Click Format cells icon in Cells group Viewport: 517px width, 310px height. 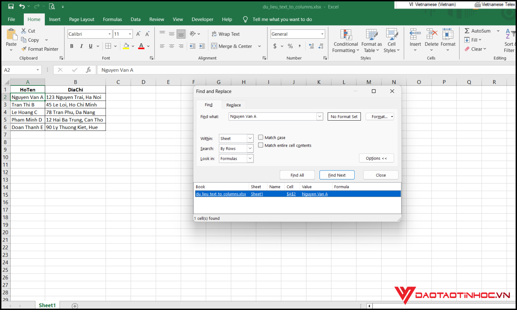pos(448,34)
